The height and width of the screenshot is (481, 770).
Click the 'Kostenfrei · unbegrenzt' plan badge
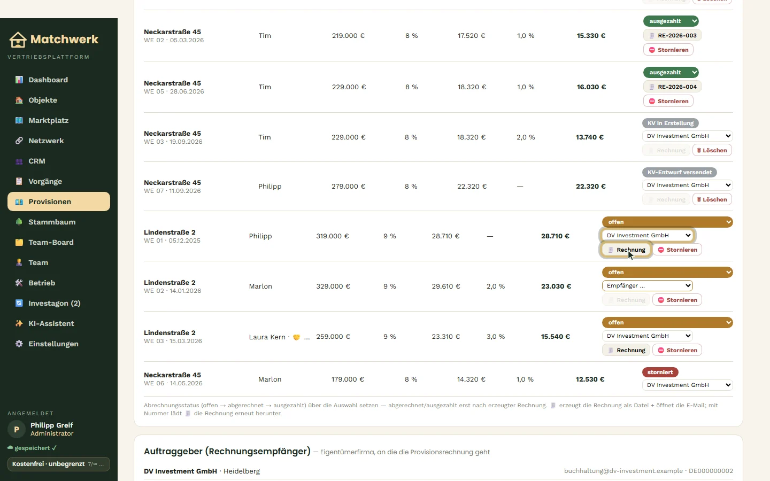click(x=59, y=464)
